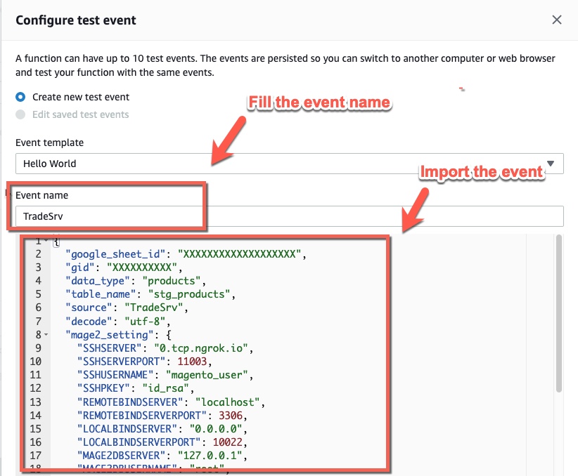This screenshot has width=578, height=476.
Task: Click the dropdown arrow of Event template
Action: pos(551,164)
